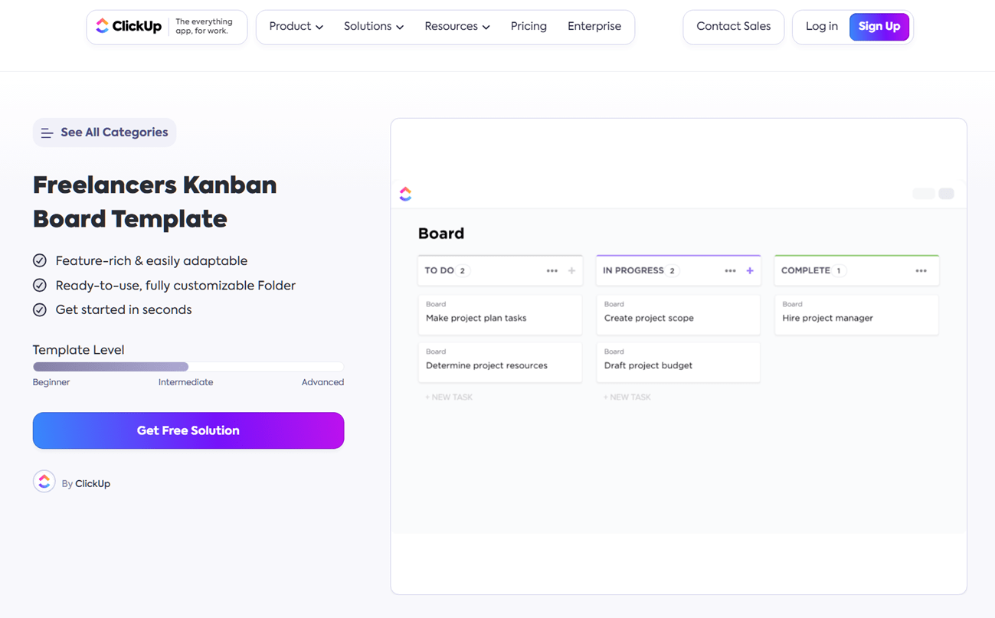Viewport: 995px width, 618px height.
Task: Click + NEW TASK under TO DO
Action: pyautogui.click(x=449, y=397)
